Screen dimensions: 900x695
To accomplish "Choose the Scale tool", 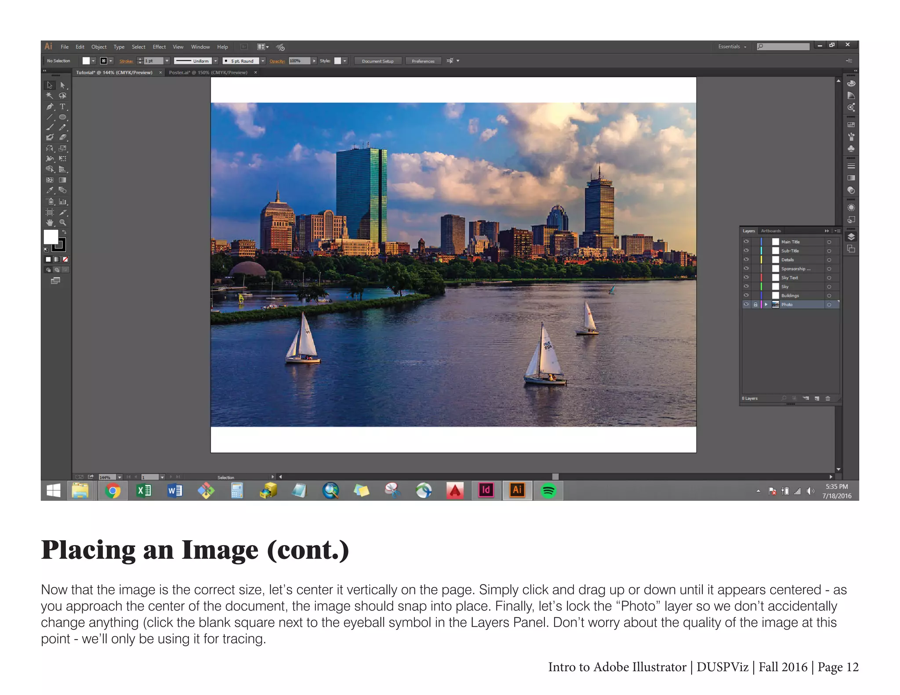I will coord(63,148).
